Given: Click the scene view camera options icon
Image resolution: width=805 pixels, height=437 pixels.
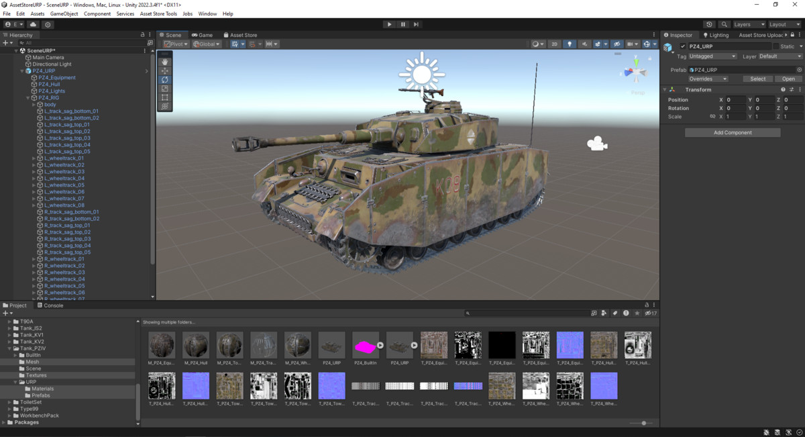Looking at the screenshot, I should point(631,44).
